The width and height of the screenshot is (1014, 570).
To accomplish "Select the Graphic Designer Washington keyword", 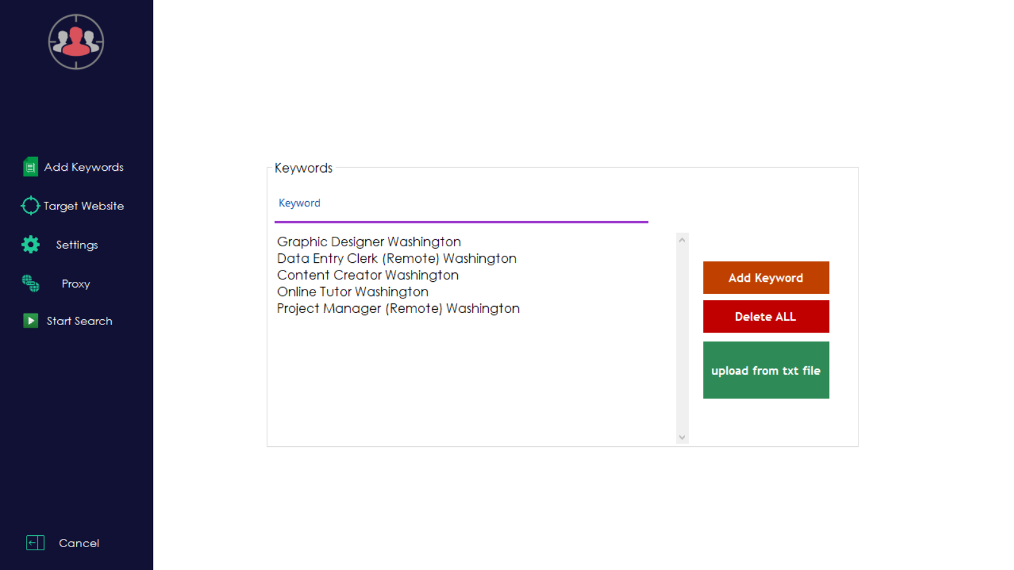I will click(369, 242).
